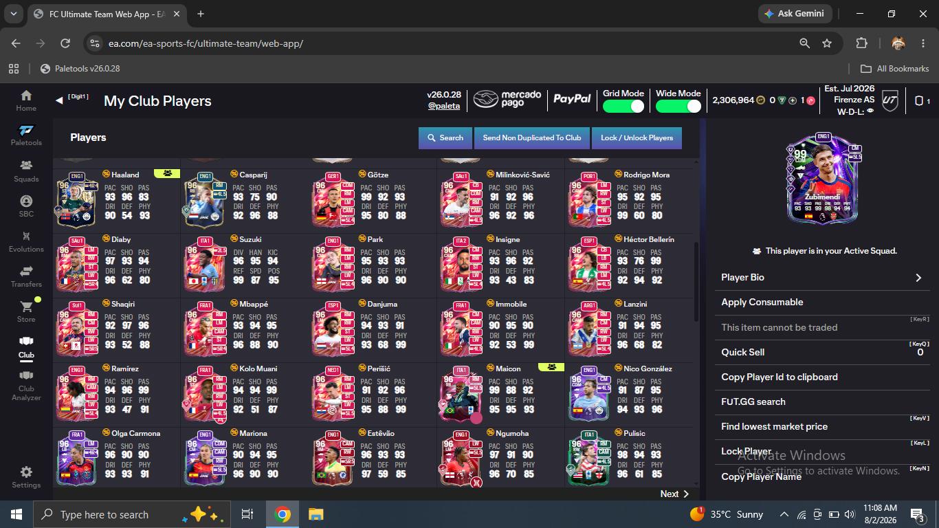Click the Mercado Pago donation logo
This screenshot has height=528, width=939.
(507, 100)
